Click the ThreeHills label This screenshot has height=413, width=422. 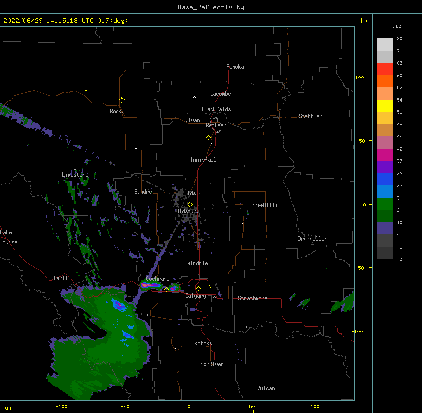click(x=263, y=205)
